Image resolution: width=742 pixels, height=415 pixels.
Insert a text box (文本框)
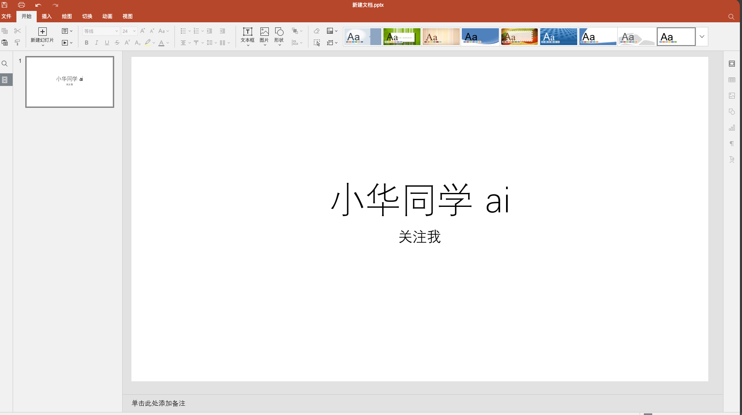248,35
